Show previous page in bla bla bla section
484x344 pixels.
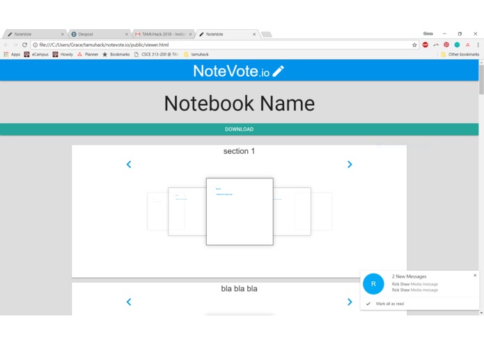click(x=129, y=302)
